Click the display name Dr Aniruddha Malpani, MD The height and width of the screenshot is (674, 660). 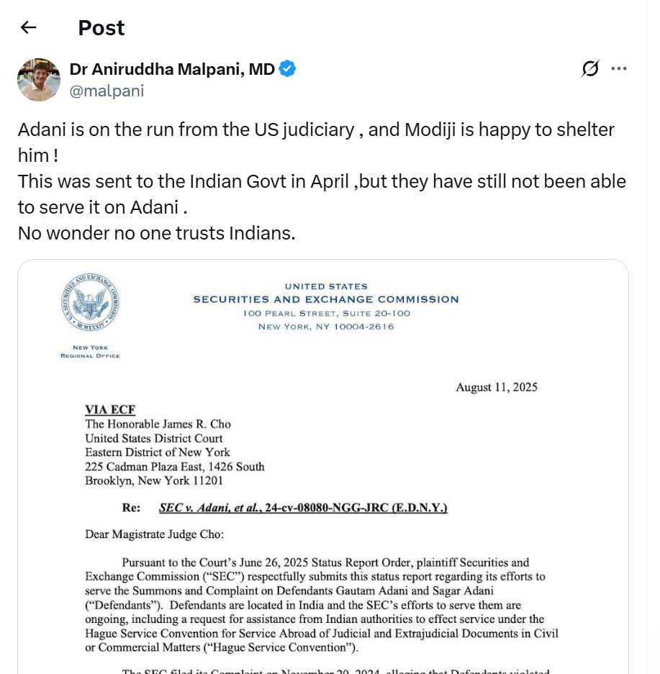pos(172,69)
